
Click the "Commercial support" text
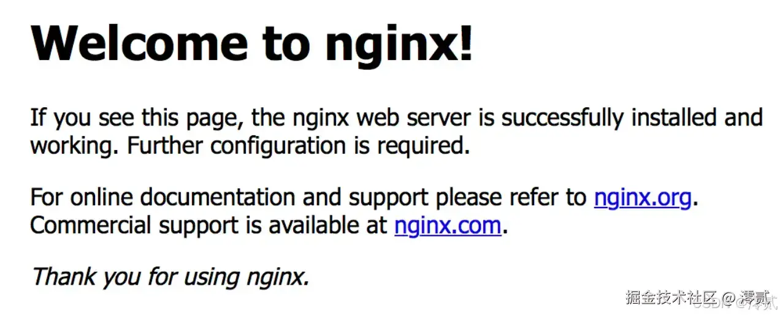tap(133, 226)
